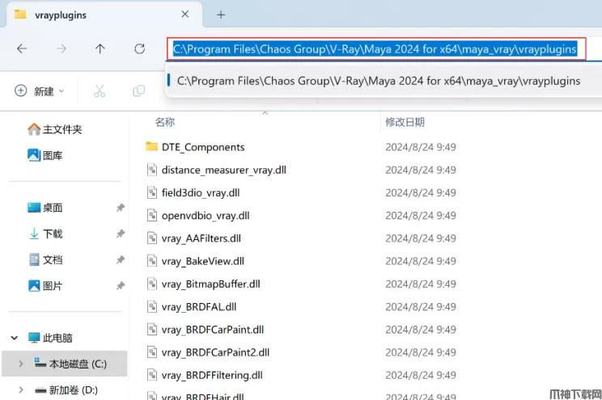The image size is (602, 400).
Task: Go up one folder level
Action: point(100,48)
